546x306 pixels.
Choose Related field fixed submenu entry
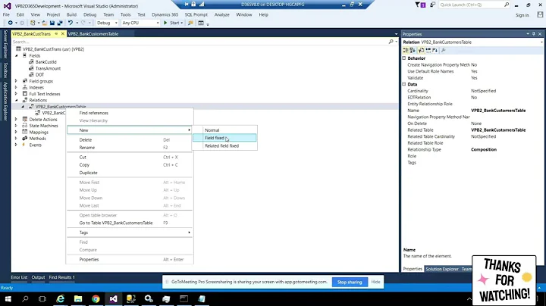[x=224, y=146]
